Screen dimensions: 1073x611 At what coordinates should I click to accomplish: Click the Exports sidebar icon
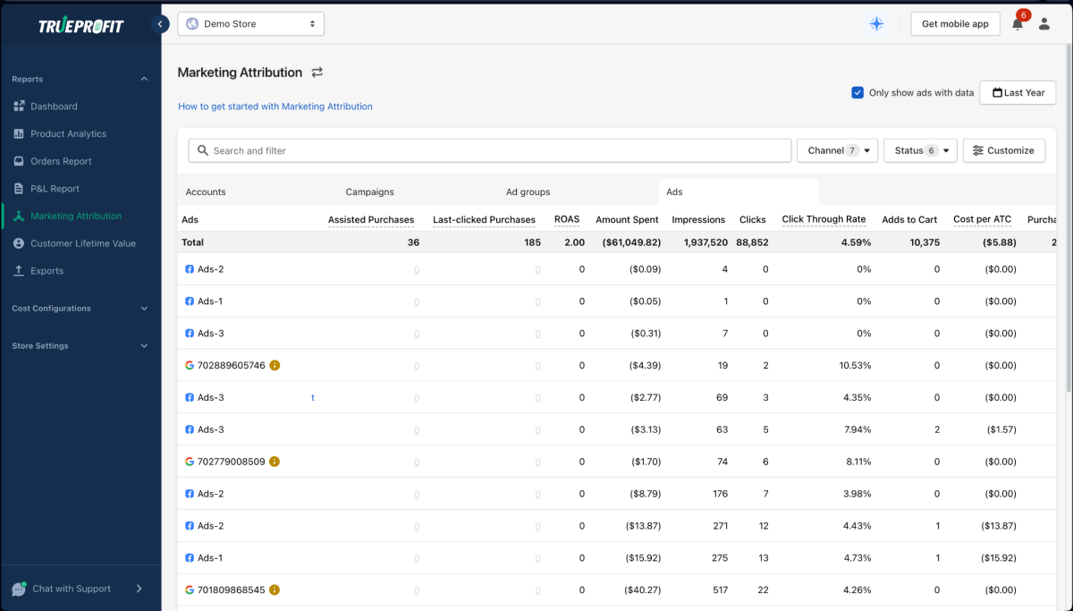pos(20,271)
